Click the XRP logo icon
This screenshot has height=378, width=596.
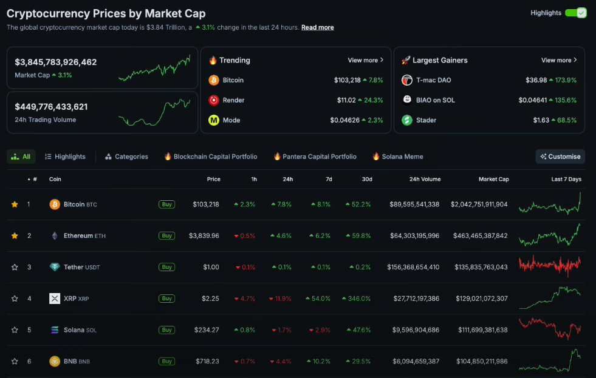point(55,299)
